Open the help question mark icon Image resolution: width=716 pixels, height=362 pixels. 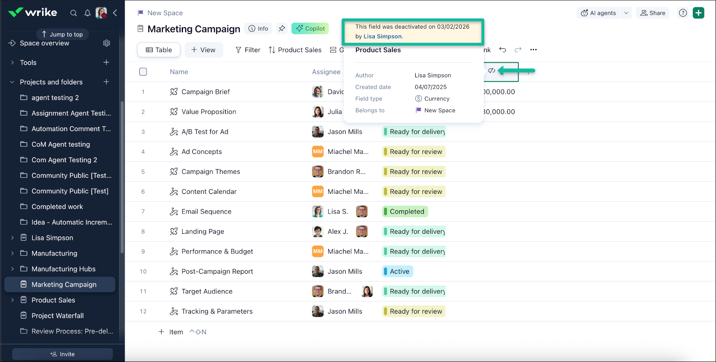683,13
